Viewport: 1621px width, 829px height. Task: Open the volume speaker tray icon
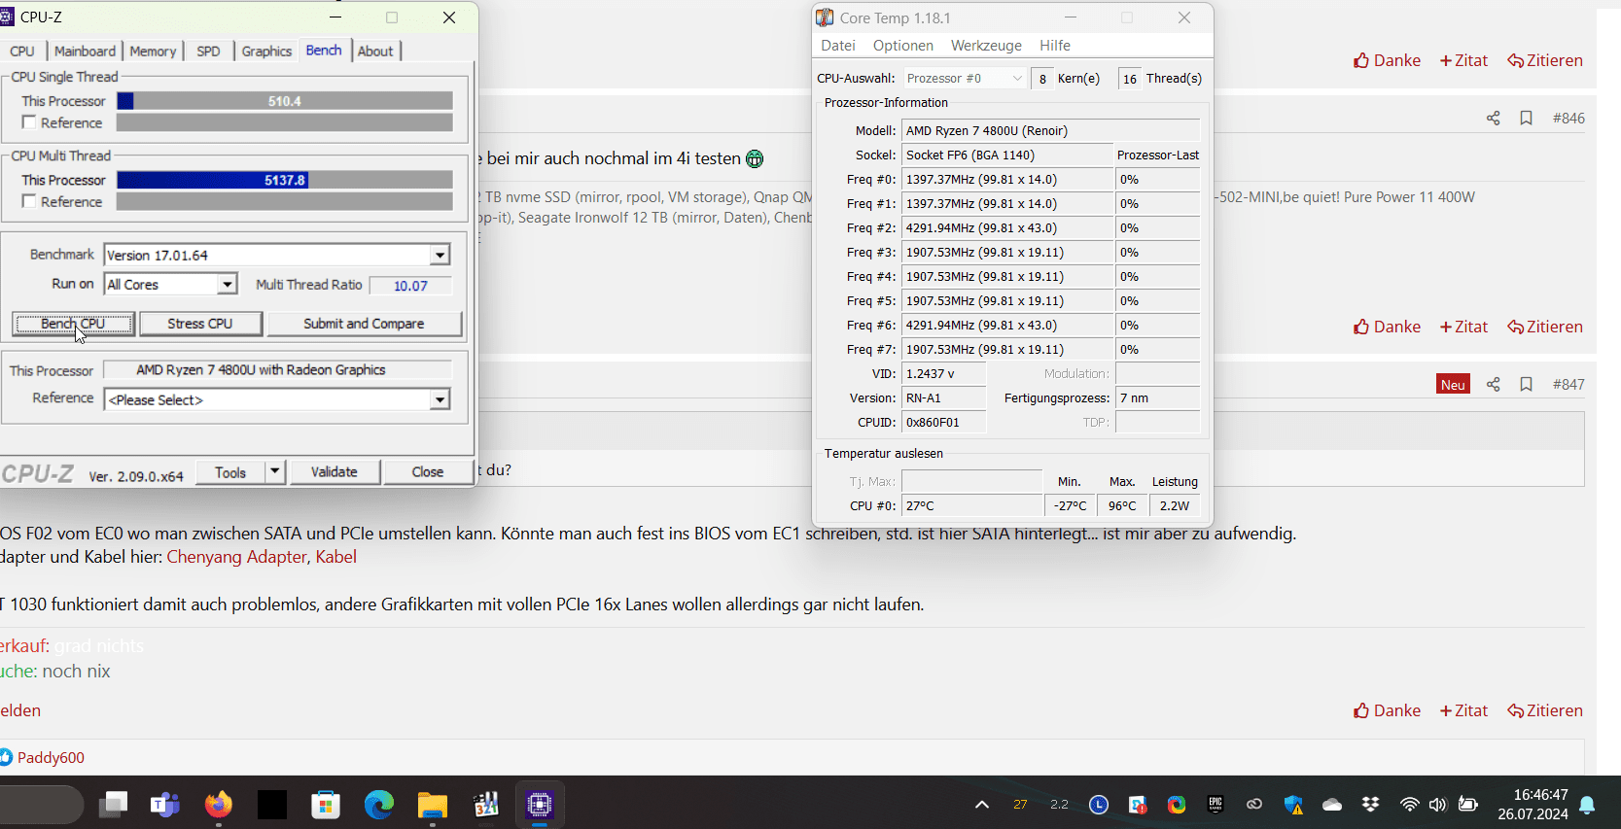(1438, 805)
